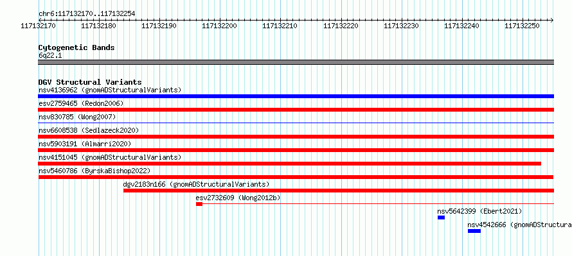Image resolution: width=572 pixels, height=256 pixels.
Task: Click the nsv4151045 variant label
Action: coord(110,157)
